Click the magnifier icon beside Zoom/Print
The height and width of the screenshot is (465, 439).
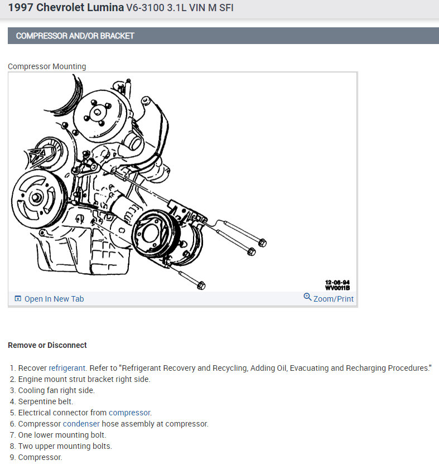pyautogui.click(x=307, y=297)
